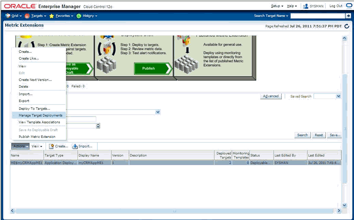The width and height of the screenshot is (354, 220).
Task: Open the Help dropdown
Action: [x=292, y=6]
